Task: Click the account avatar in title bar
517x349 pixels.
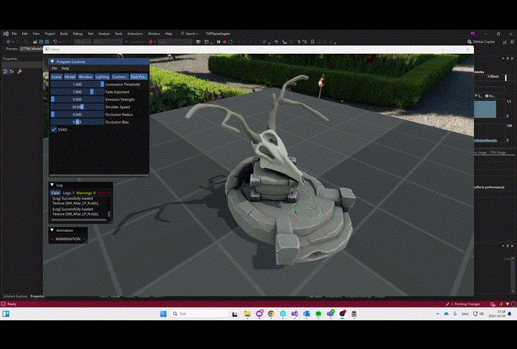Action: tap(472, 34)
